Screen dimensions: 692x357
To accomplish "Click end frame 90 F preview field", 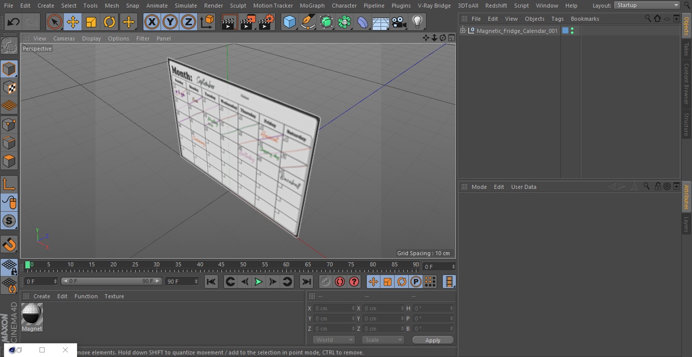I will [181, 281].
